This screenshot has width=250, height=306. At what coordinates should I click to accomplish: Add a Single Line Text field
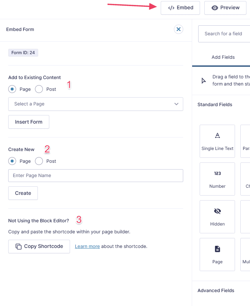coord(217,141)
